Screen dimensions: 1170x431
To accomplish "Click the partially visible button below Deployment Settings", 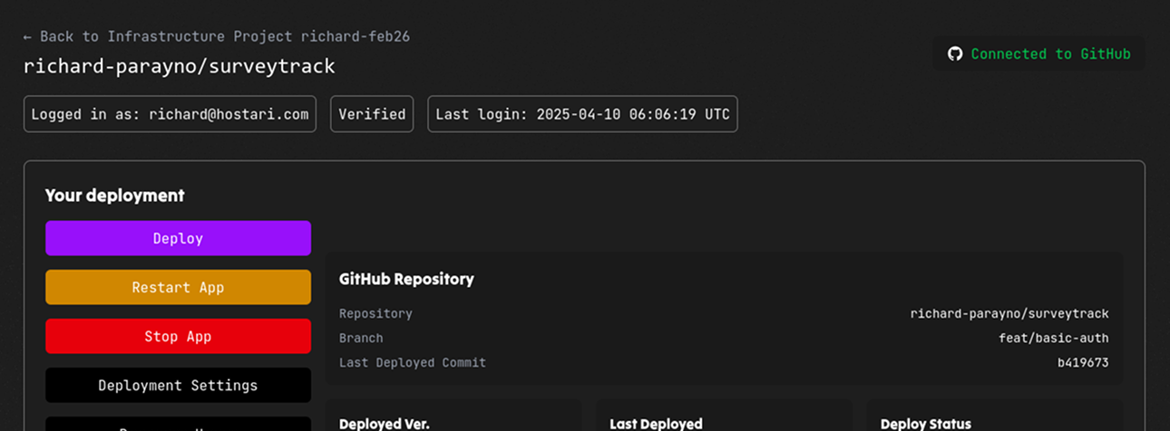I will point(178,424).
